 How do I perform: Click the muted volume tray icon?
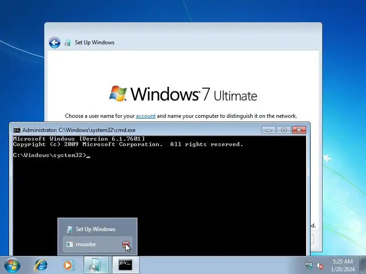coord(319,265)
